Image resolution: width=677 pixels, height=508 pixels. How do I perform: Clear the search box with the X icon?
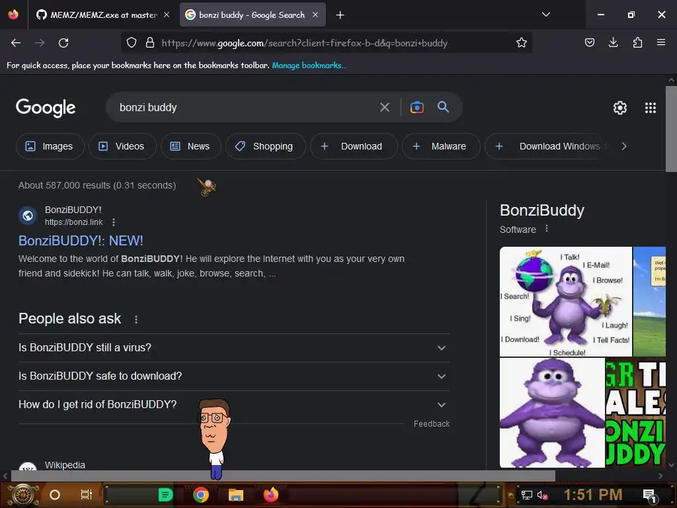pyautogui.click(x=385, y=107)
